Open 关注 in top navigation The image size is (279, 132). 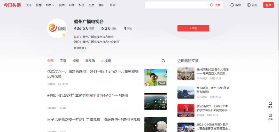click(29, 5)
